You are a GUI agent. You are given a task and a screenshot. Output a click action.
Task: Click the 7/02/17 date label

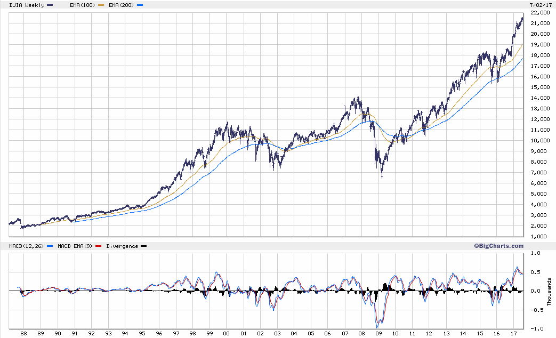541,5
